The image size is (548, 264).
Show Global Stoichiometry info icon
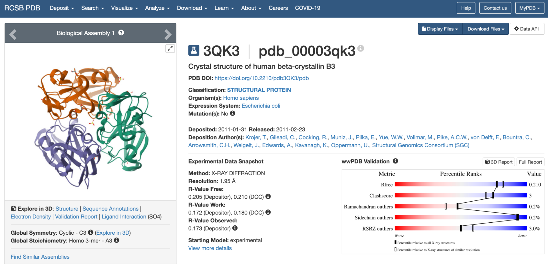(117, 240)
